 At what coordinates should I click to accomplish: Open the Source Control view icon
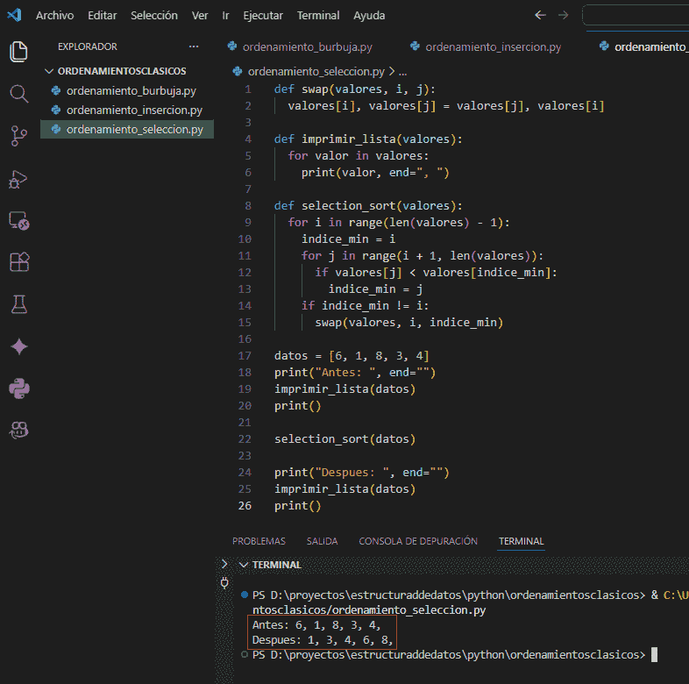[x=18, y=136]
